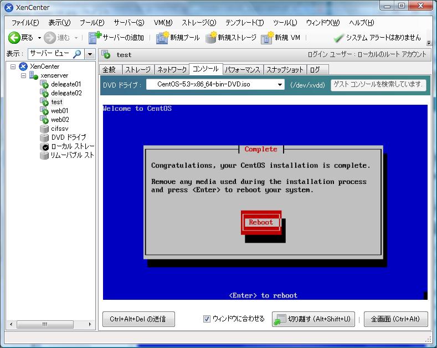Click the XenCenter root node icon in tree

[x=23, y=66]
